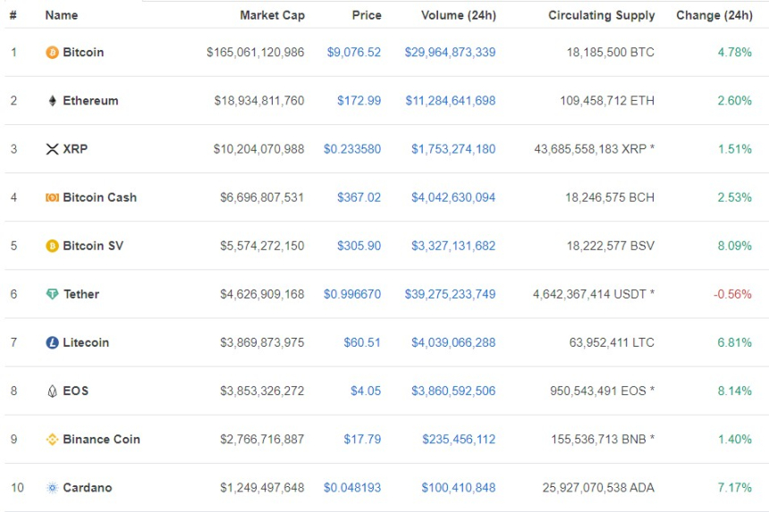Click the green Tether logo icon
The height and width of the screenshot is (512, 769).
(x=52, y=294)
